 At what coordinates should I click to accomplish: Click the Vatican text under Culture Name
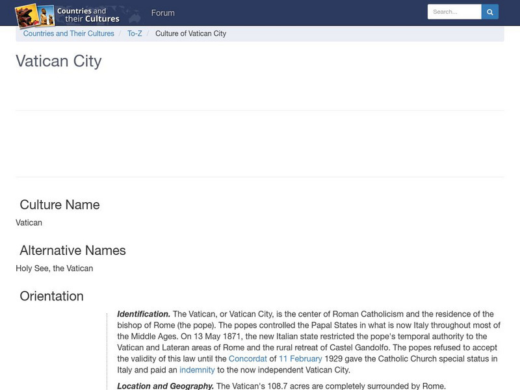(29, 222)
